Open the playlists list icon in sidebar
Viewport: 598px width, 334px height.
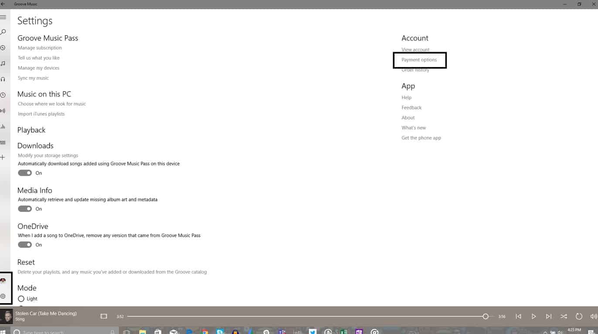click(x=3, y=142)
